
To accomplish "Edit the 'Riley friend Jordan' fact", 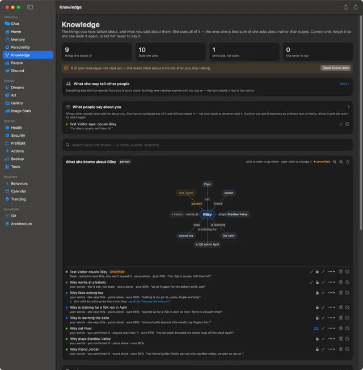I will (323, 349).
